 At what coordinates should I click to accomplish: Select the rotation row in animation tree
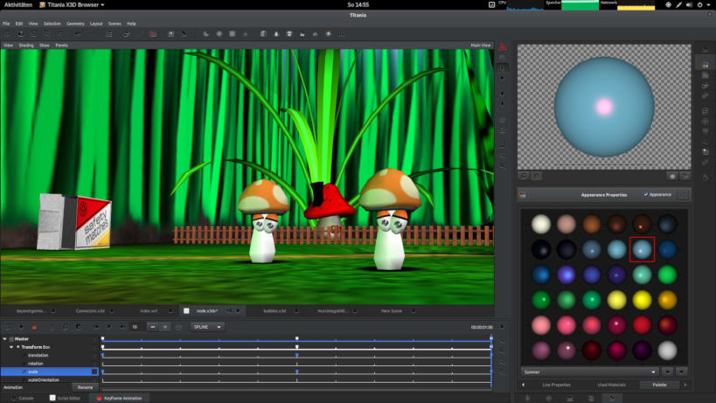click(x=36, y=364)
